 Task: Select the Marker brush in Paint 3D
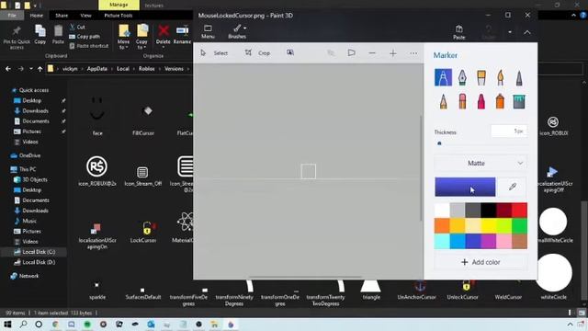(x=443, y=77)
